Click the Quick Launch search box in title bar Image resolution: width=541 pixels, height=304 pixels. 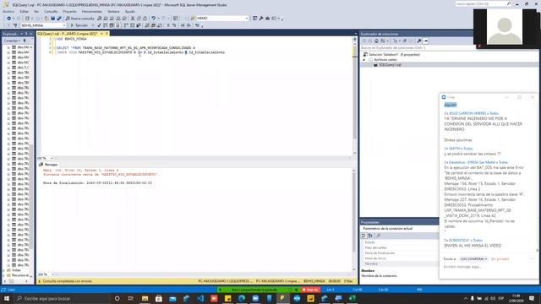click(x=483, y=3)
